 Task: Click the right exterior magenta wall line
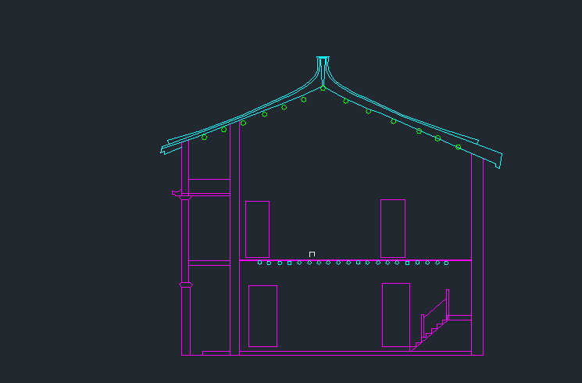click(483, 258)
